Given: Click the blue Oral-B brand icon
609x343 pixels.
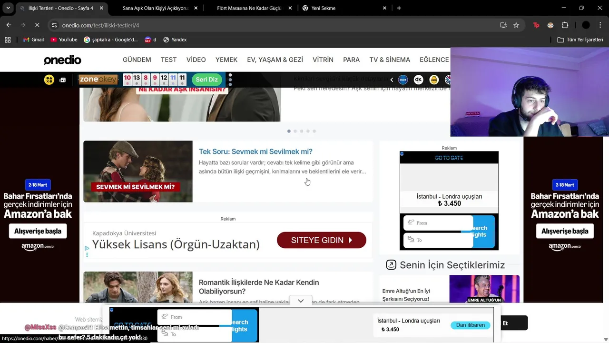Looking at the screenshot, I should pyautogui.click(x=403, y=80).
